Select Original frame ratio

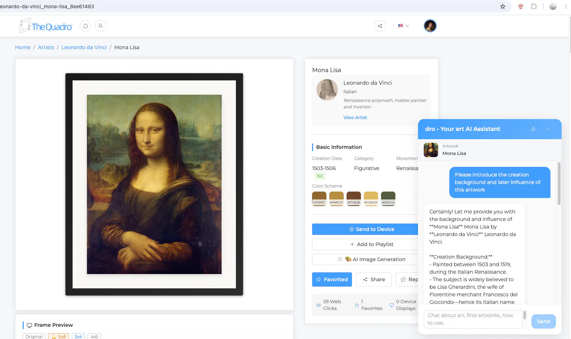pos(34,336)
